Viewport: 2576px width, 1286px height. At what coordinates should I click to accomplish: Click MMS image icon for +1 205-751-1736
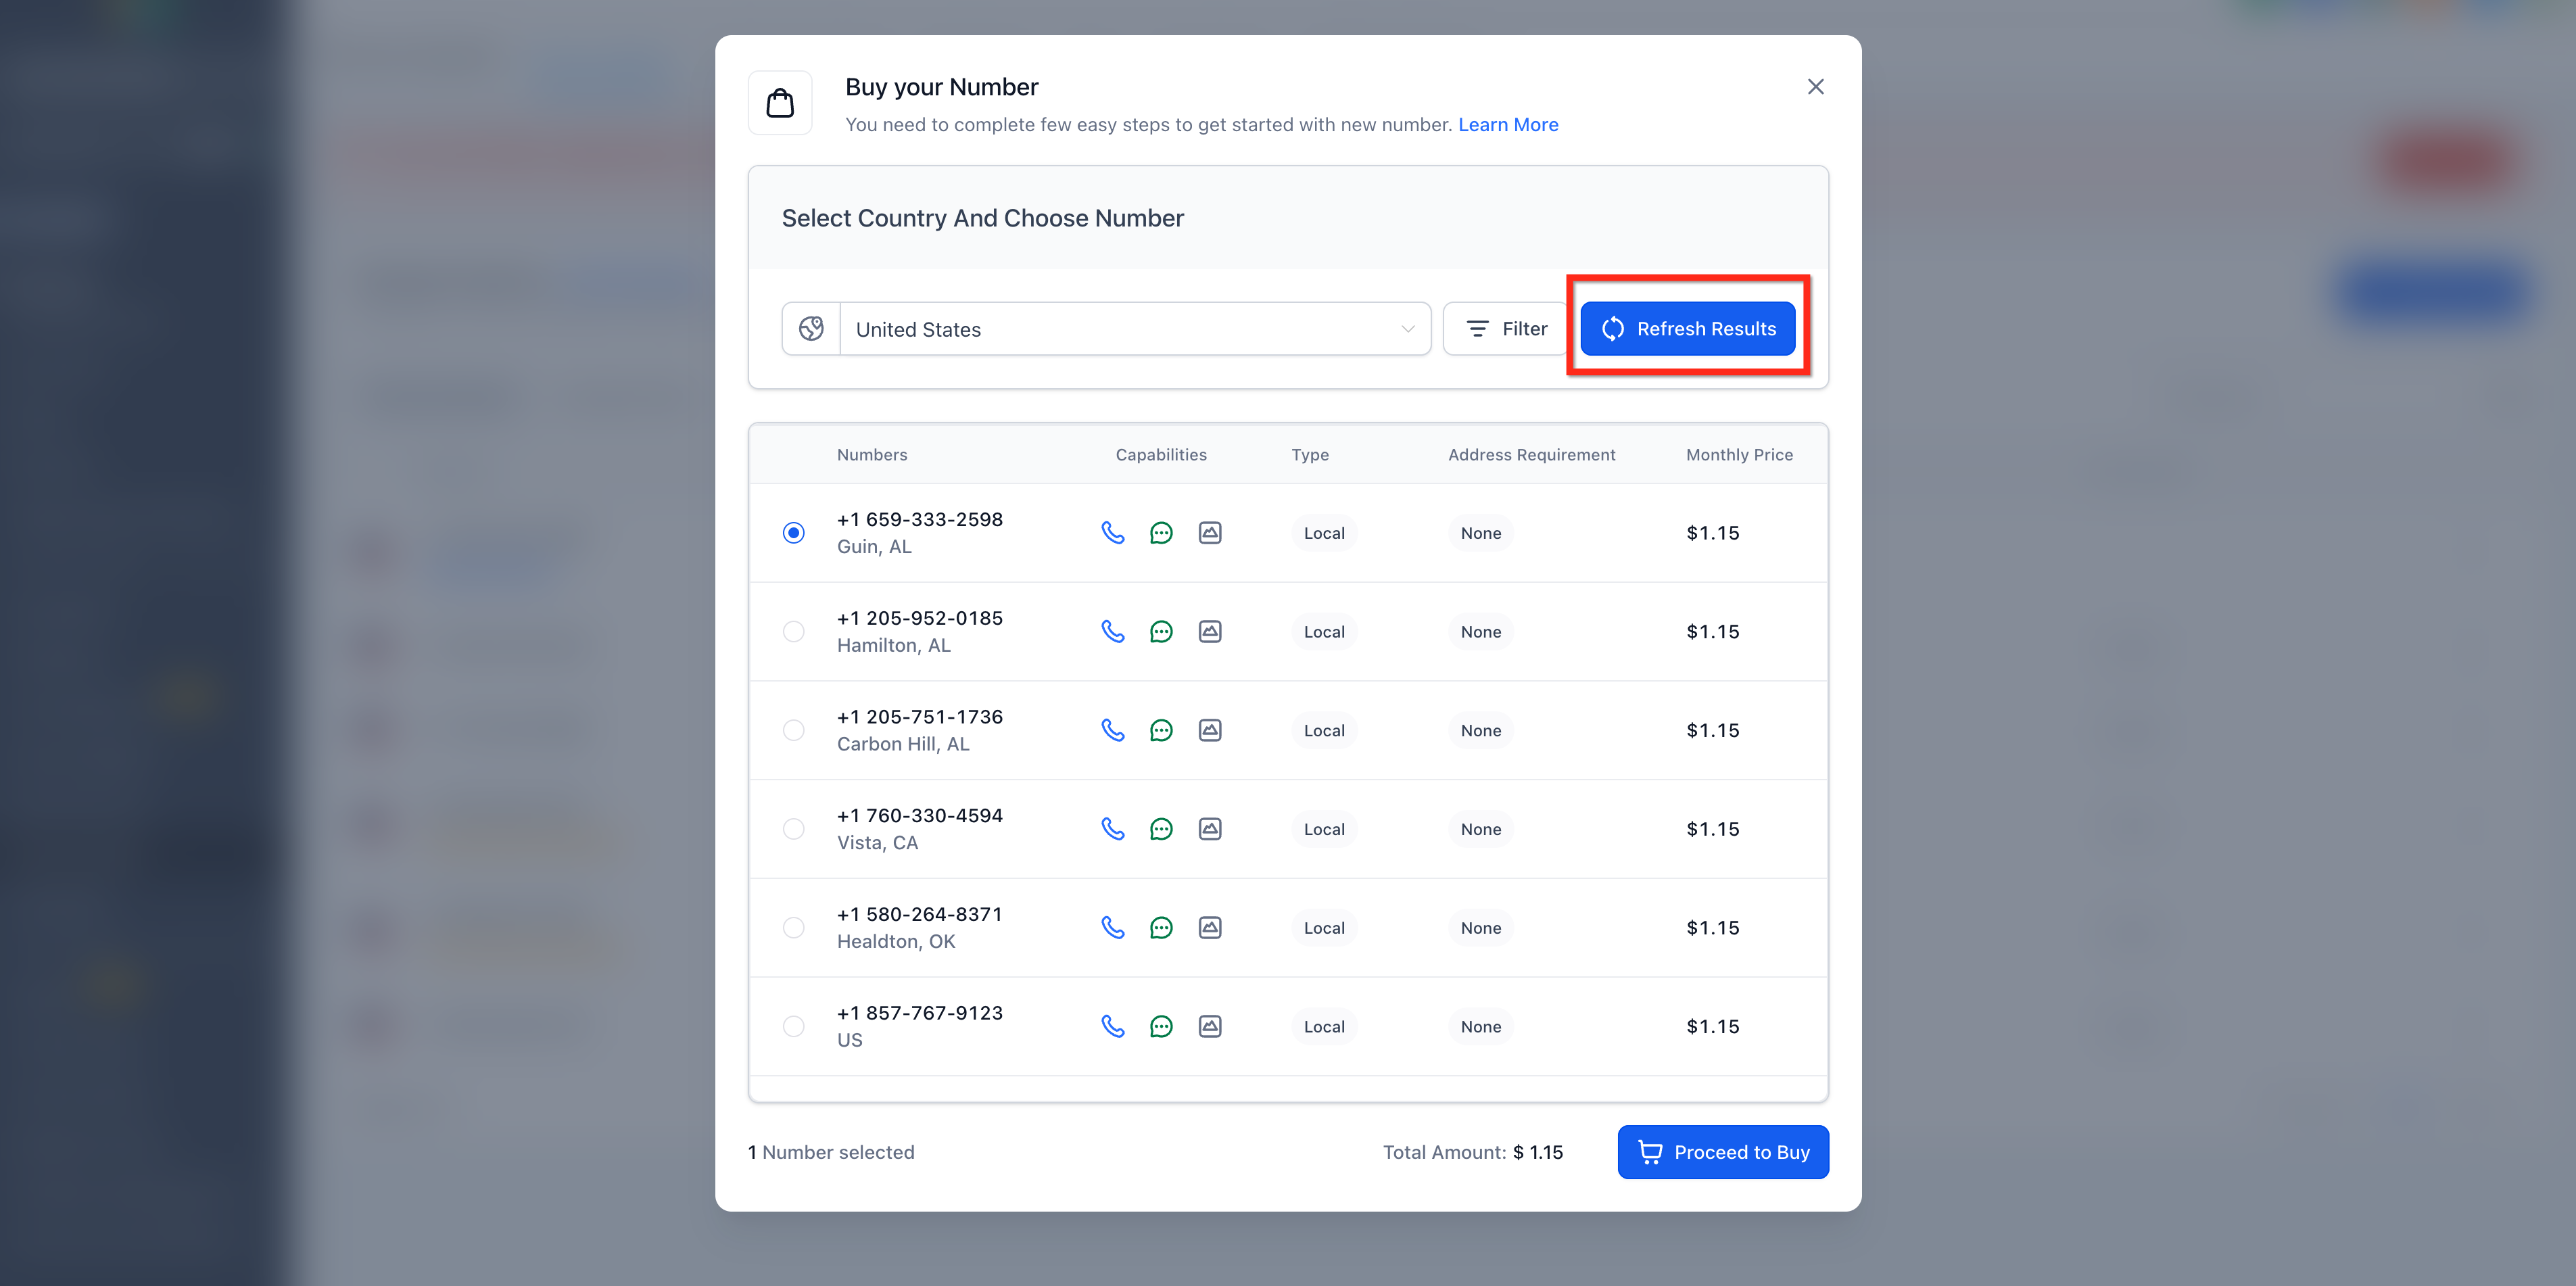[x=1210, y=730]
